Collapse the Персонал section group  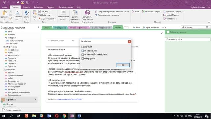coord(4,70)
